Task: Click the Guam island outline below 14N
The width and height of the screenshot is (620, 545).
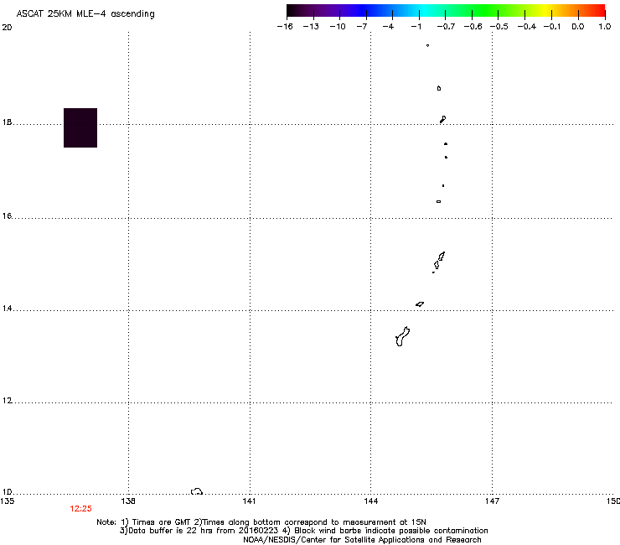Action: pyautogui.click(x=402, y=337)
